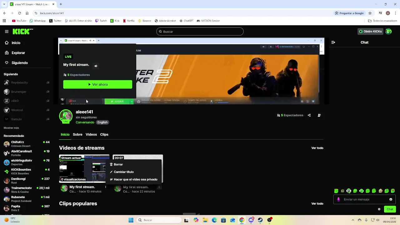This screenshot has width=400, height=225.
Task: Switch to the Sobre tab
Action: [x=77, y=135]
